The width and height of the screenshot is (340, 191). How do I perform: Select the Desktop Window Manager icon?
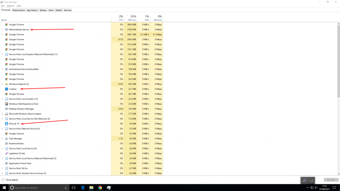7,109
